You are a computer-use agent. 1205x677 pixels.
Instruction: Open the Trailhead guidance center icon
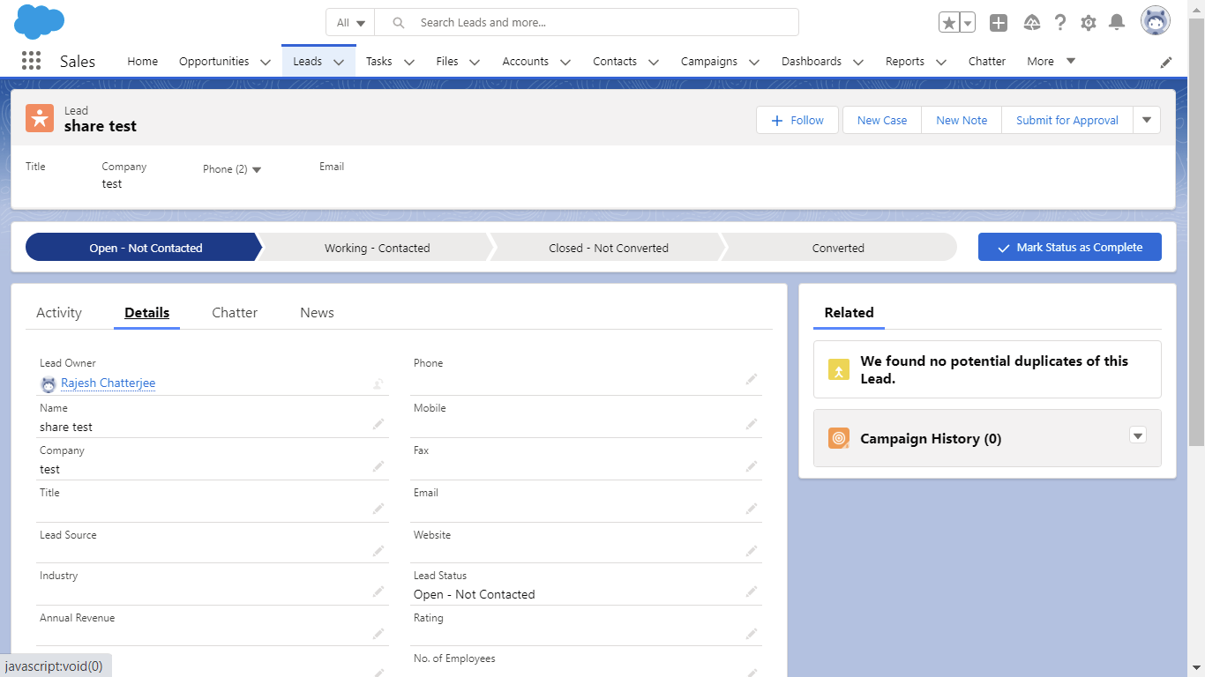coord(1031,23)
